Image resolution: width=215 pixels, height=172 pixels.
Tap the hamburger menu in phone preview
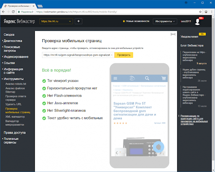pos(115,78)
